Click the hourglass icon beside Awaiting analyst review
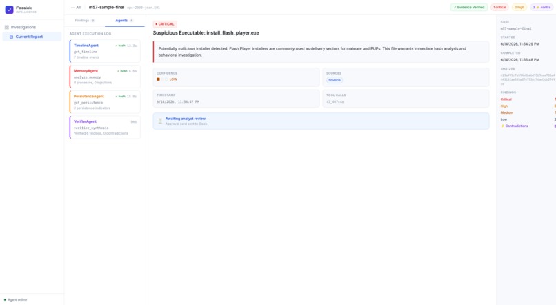The image size is (556, 305). point(160,121)
